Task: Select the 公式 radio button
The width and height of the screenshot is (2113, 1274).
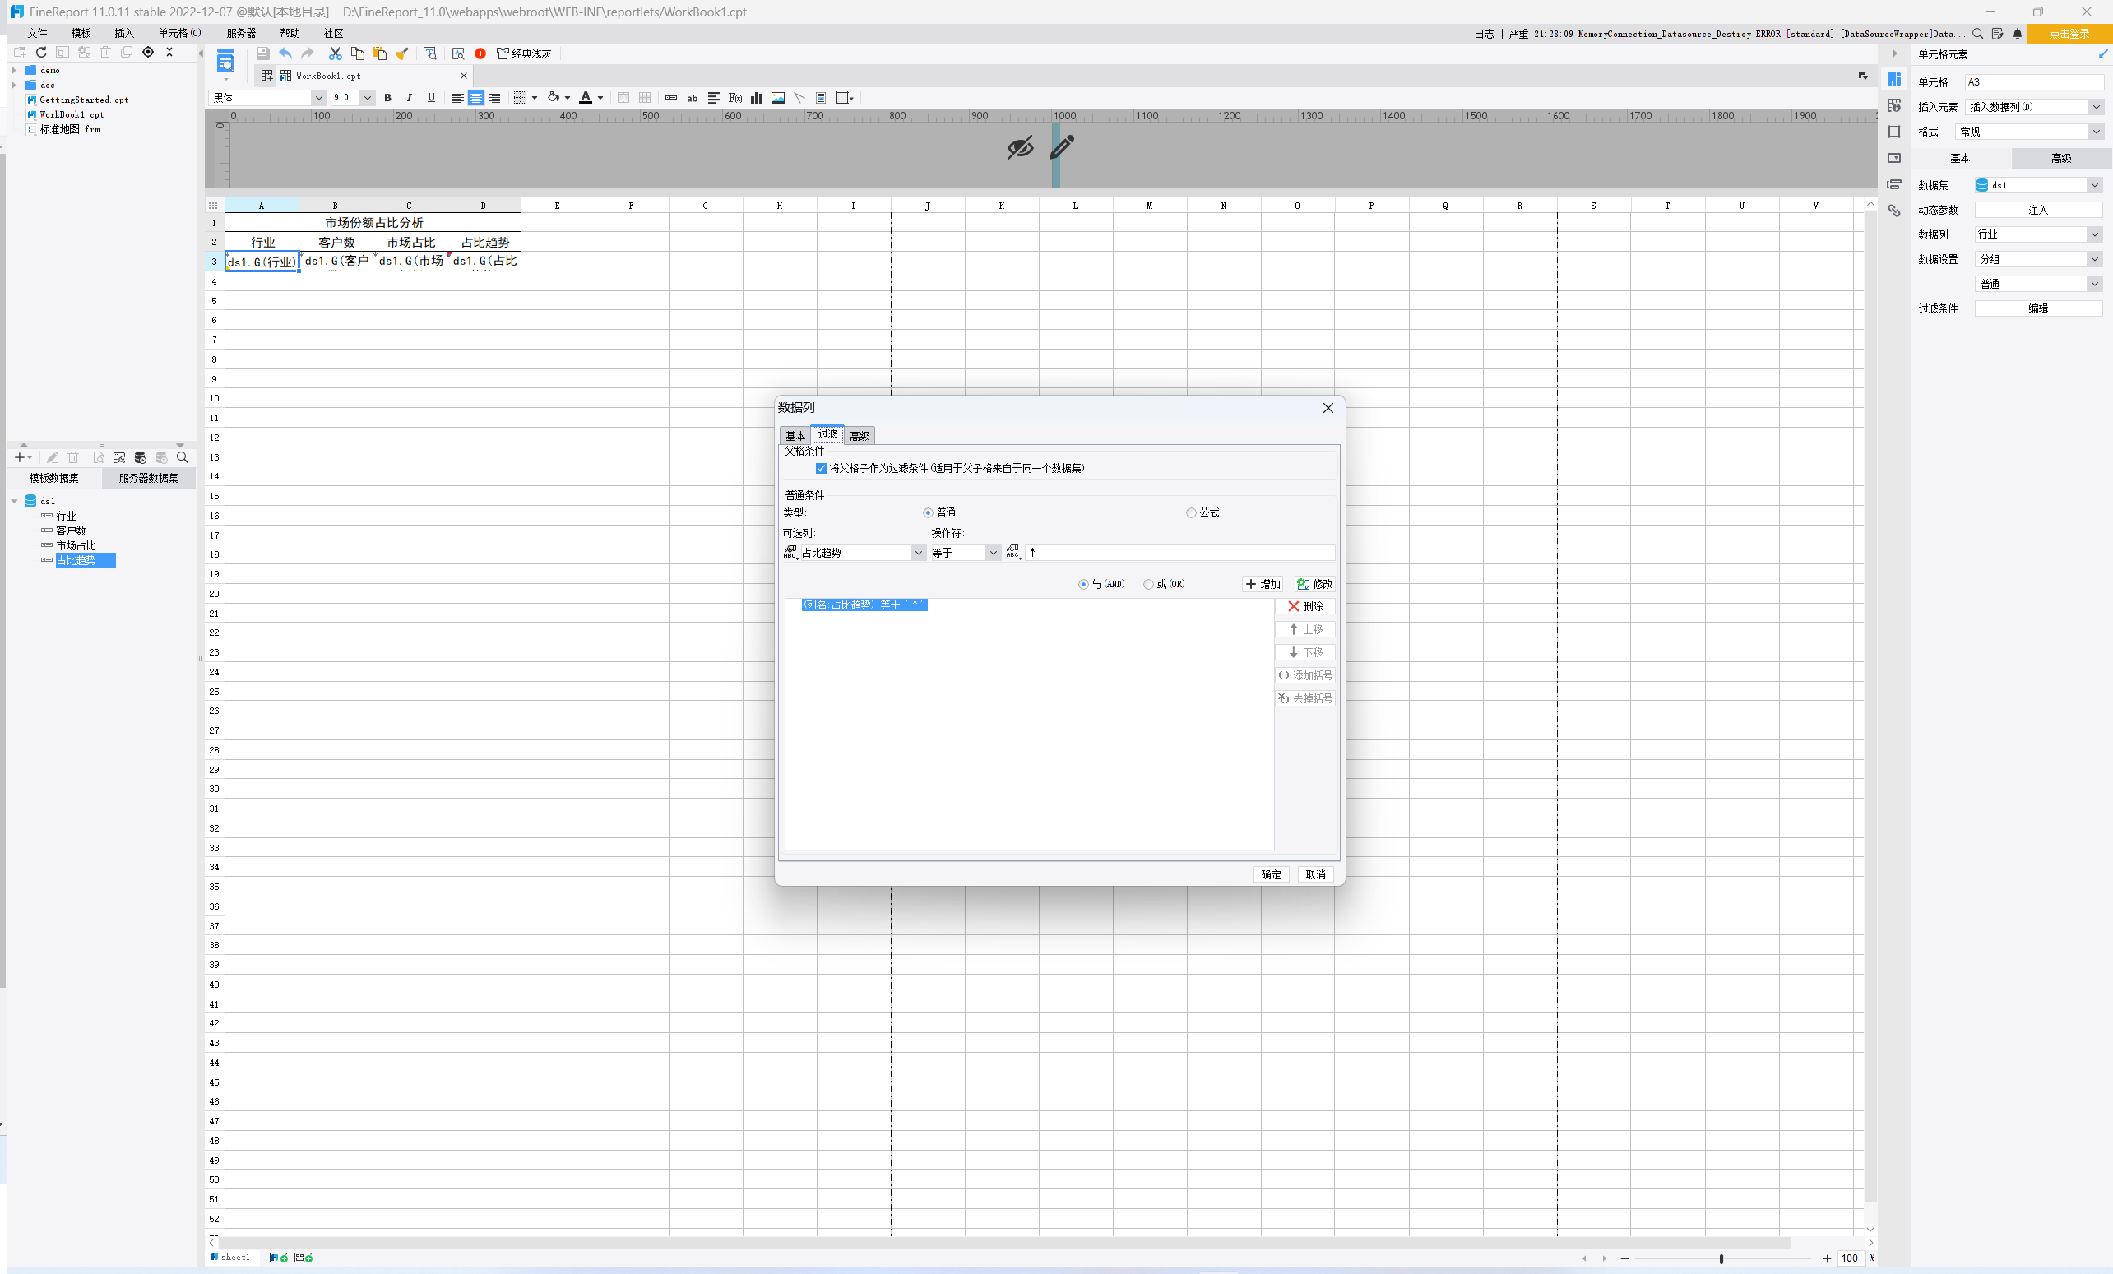Action: [x=1191, y=512]
